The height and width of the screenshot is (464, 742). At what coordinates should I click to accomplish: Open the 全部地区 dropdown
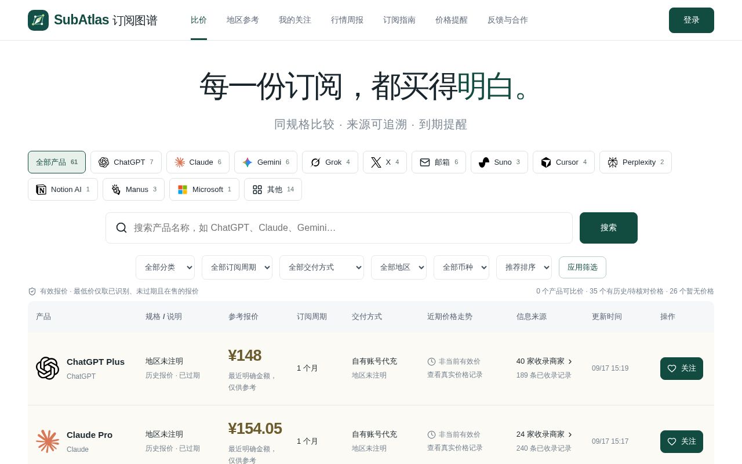click(x=399, y=267)
